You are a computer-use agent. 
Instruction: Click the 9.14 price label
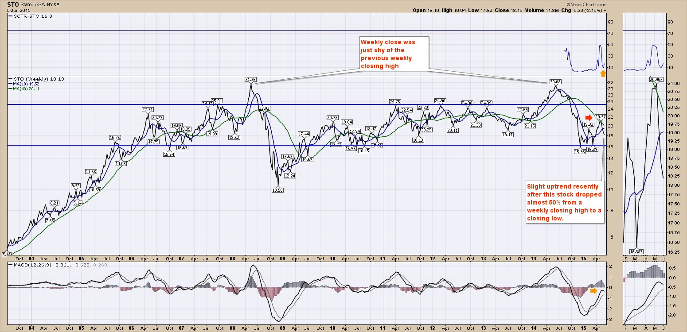77,203
